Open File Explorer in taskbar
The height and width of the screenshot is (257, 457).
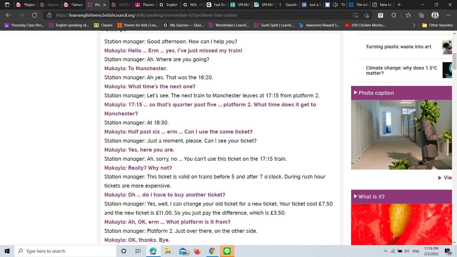click(168, 251)
